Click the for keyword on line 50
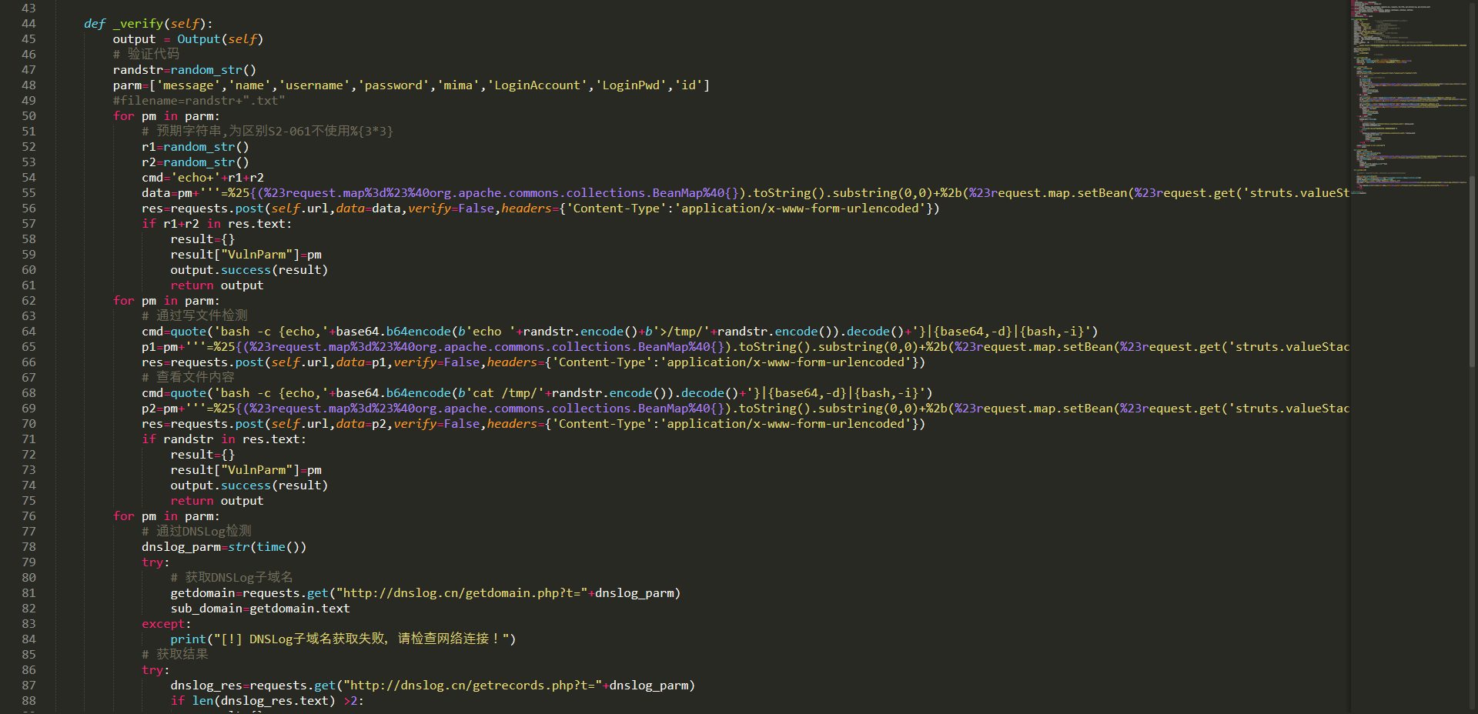1478x714 pixels. (x=122, y=115)
